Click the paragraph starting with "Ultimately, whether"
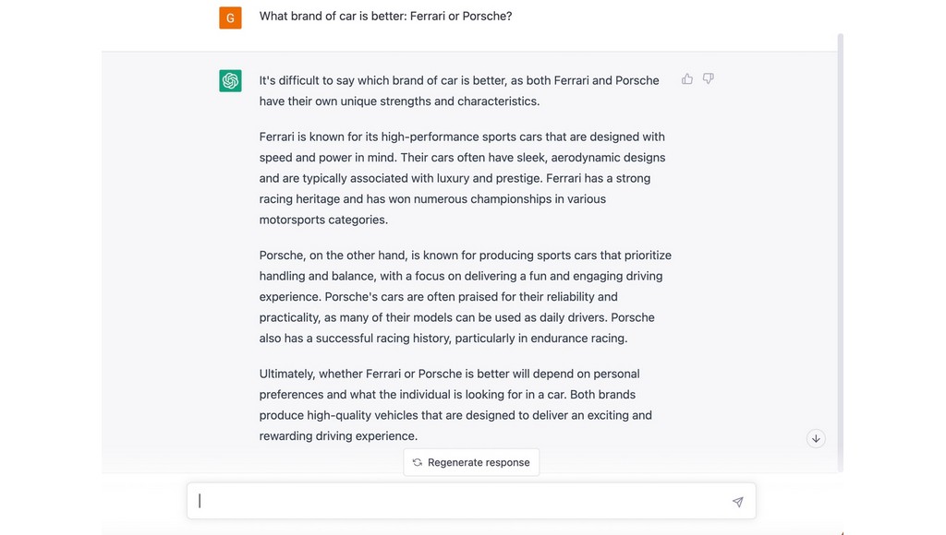946x535 pixels. 455,405
